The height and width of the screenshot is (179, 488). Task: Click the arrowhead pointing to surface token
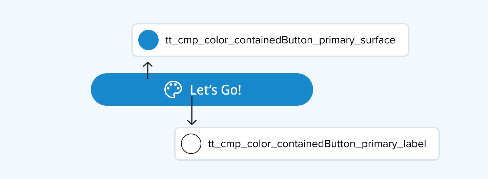tap(148, 64)
